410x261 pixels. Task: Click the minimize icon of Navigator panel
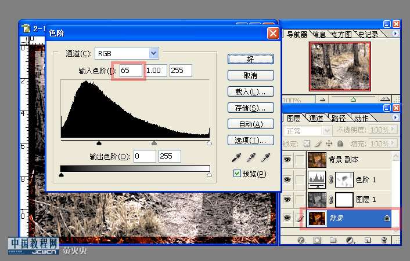[x=387, y=24]
